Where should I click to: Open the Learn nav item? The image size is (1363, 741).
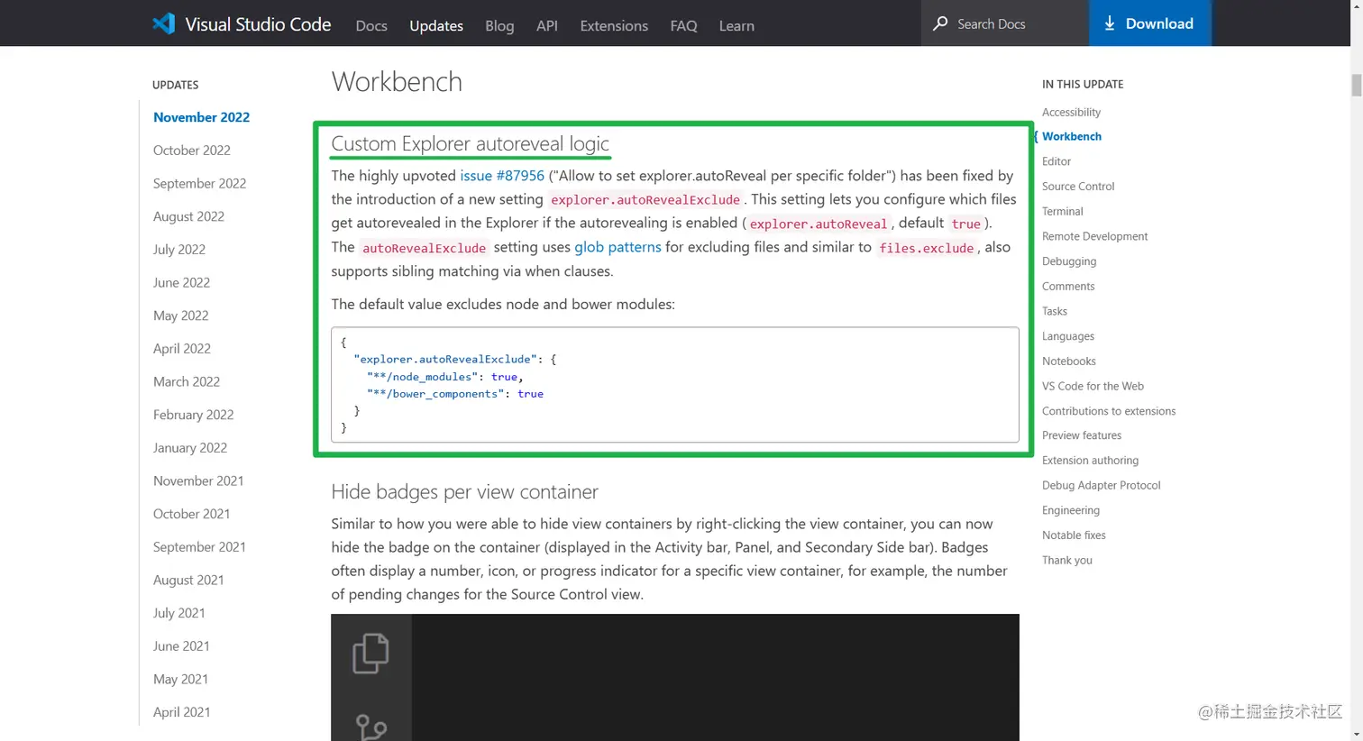pyautogui.click(x=736, y=25)
